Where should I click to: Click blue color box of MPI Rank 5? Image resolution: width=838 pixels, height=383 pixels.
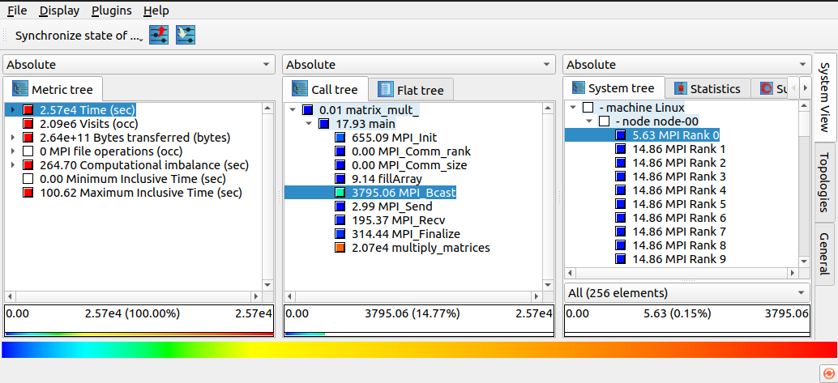pos(620,204)
